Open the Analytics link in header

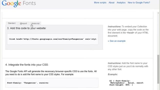(x=121, y=2)
